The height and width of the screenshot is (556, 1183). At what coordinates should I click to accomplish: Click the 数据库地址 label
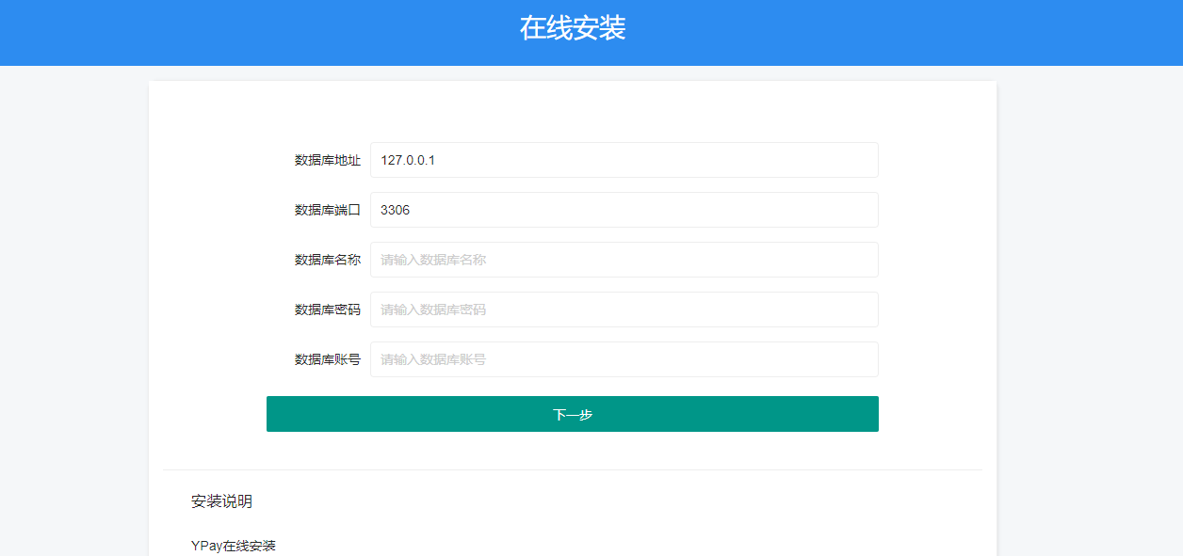(x=328, y=160)
